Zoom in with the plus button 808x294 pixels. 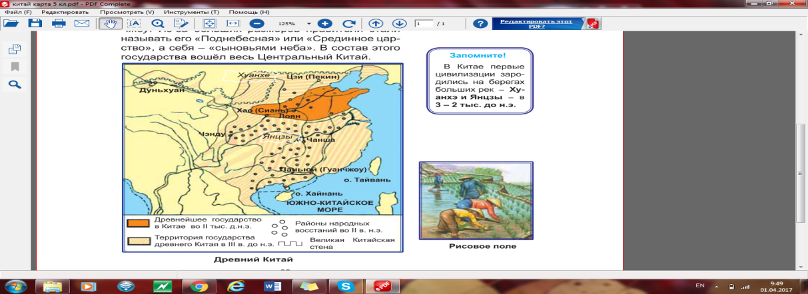[324, 23]
